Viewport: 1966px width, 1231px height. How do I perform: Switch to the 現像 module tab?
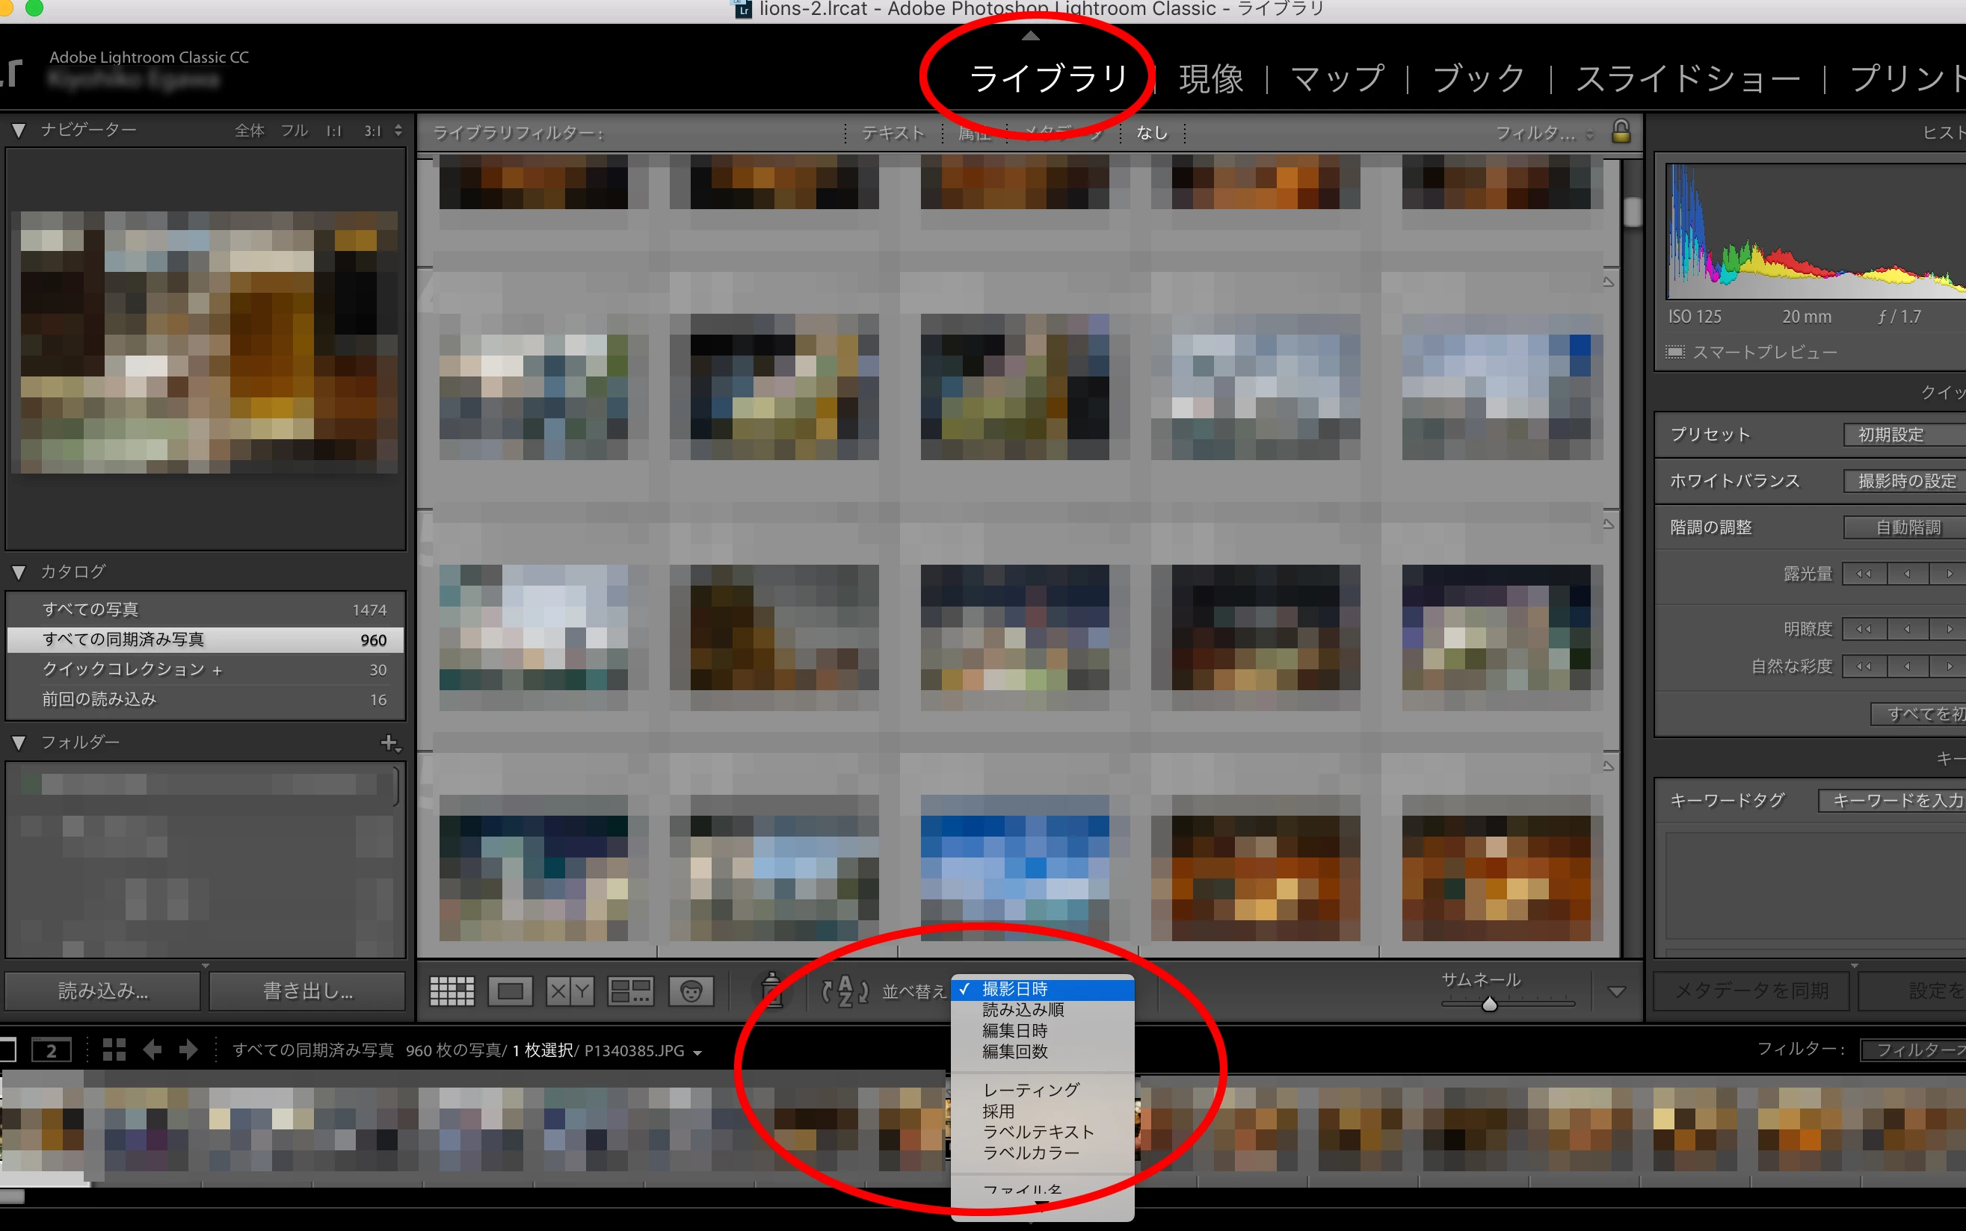pyautogui.click(x=1211, y=79)
